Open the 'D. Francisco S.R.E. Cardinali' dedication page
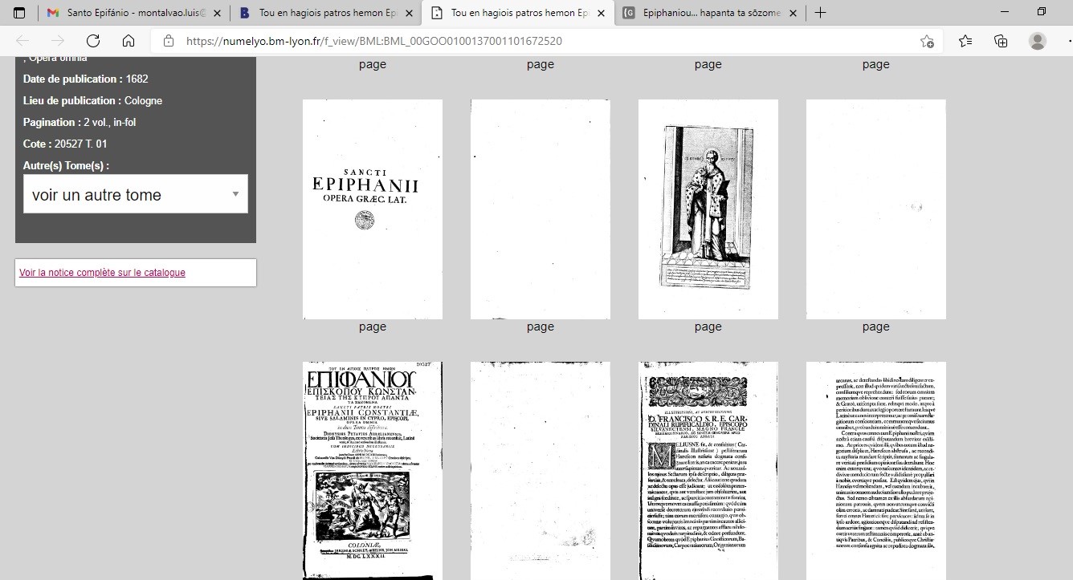The height and width of the screenshot is (580, 1073). (708, 470)
